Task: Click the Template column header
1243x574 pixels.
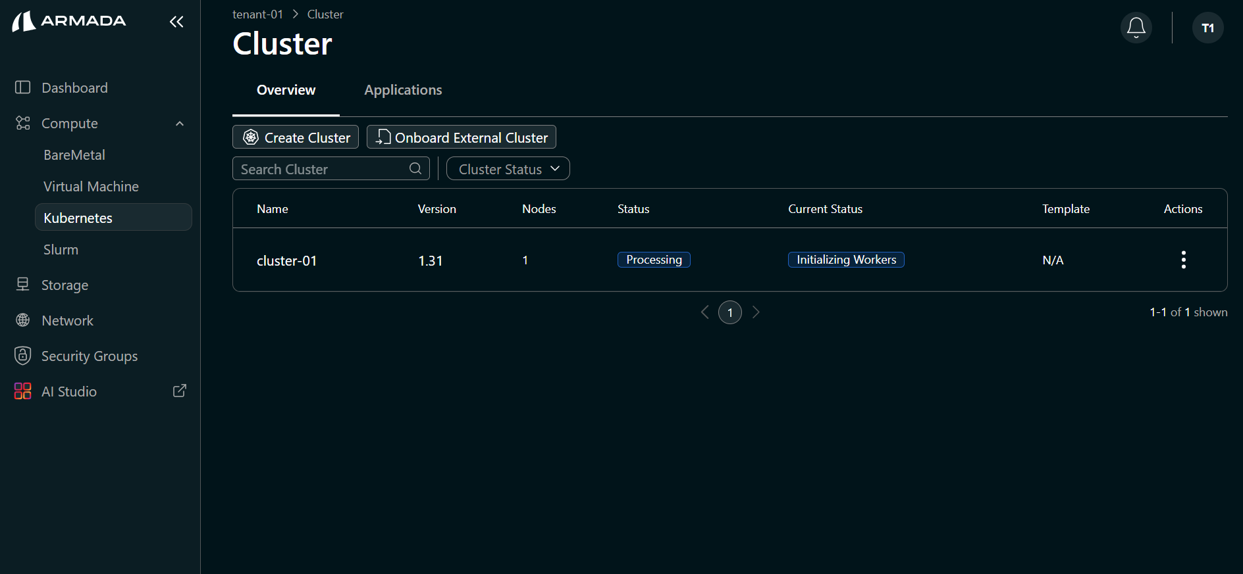Action: point(1066,208)
